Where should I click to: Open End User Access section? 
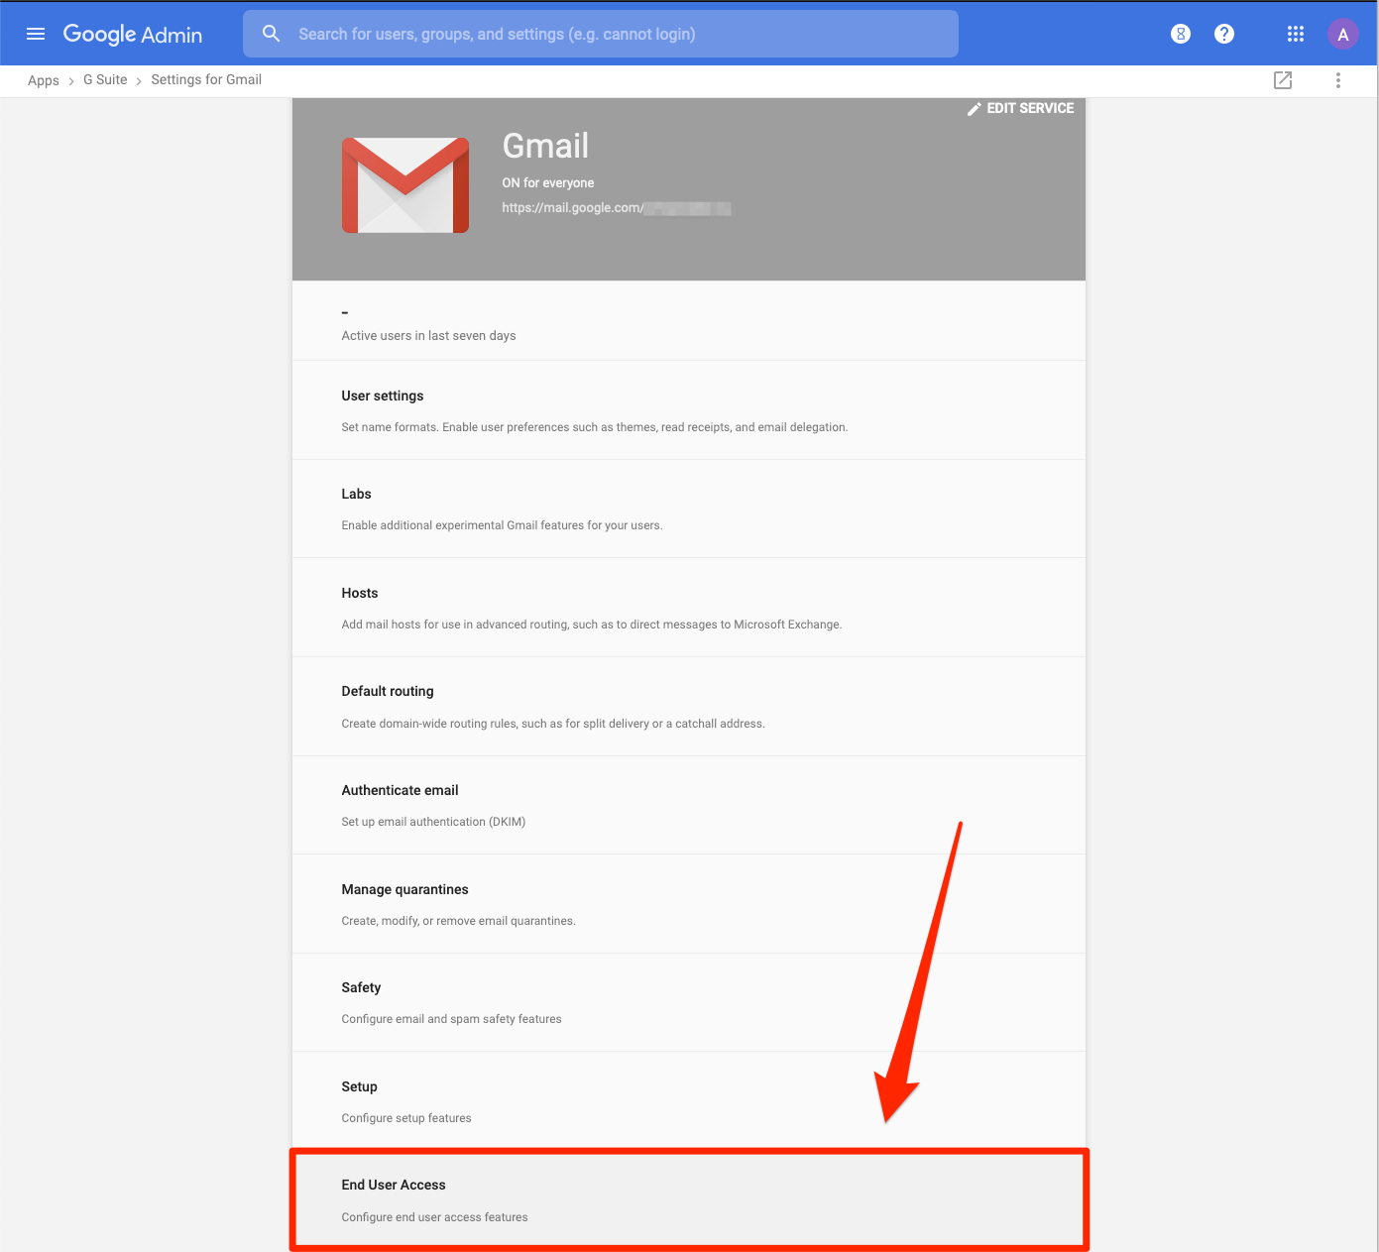click(689, 1199)
